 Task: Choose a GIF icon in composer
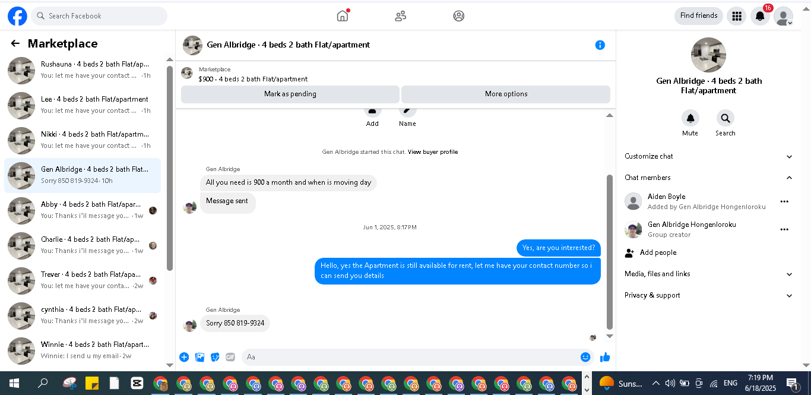click(230, 357)
